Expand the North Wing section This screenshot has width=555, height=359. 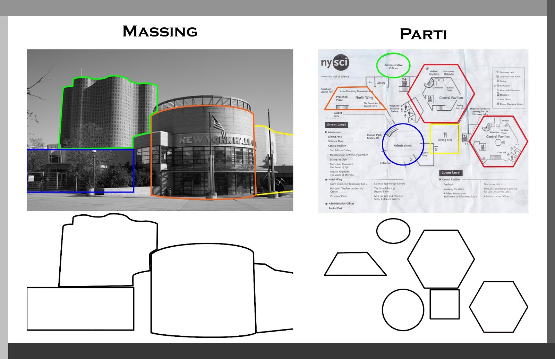point(326,180)
